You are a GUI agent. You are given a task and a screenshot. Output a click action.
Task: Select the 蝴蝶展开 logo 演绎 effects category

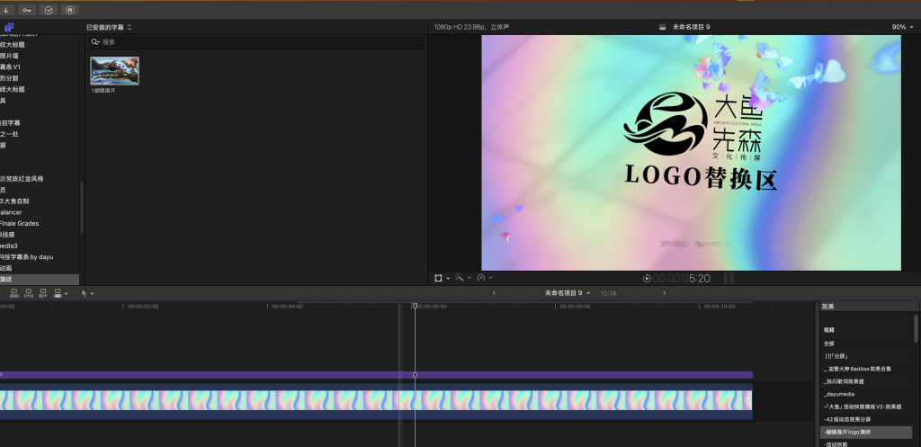866,432
